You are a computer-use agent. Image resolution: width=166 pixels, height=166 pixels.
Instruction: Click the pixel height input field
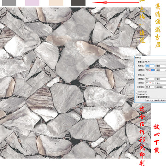[150, 70]
